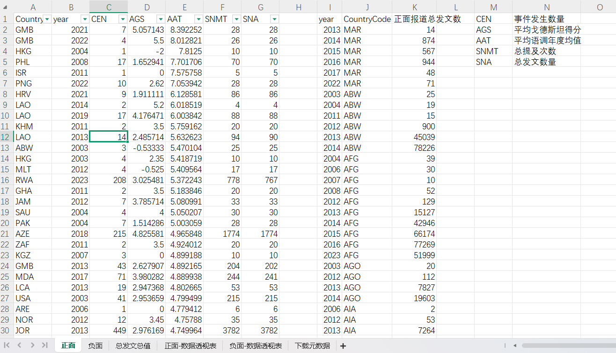Image resolution: width=616 pixels, height=353 pixels.
Task: Select column L by its header
Action: point(455,7)
